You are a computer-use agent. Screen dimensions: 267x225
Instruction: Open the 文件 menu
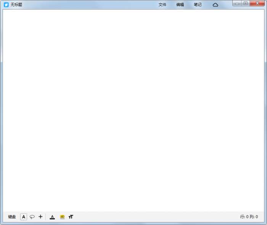tap(162, 5)
